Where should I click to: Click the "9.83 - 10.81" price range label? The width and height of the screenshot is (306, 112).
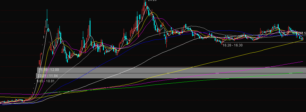[46, 81]
